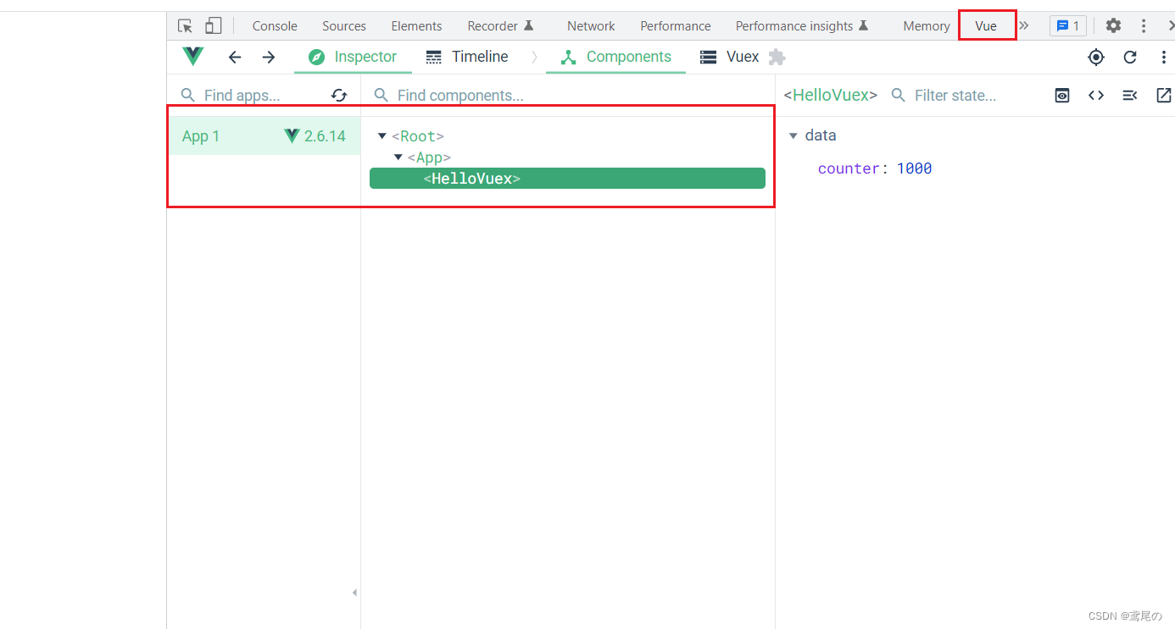Activate select component in page target icon

[x=1096, y=57]
